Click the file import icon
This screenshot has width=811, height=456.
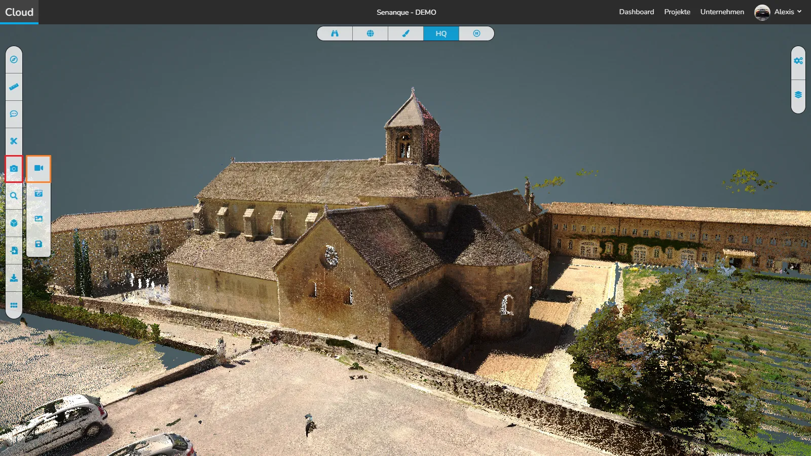coord(14,251)
